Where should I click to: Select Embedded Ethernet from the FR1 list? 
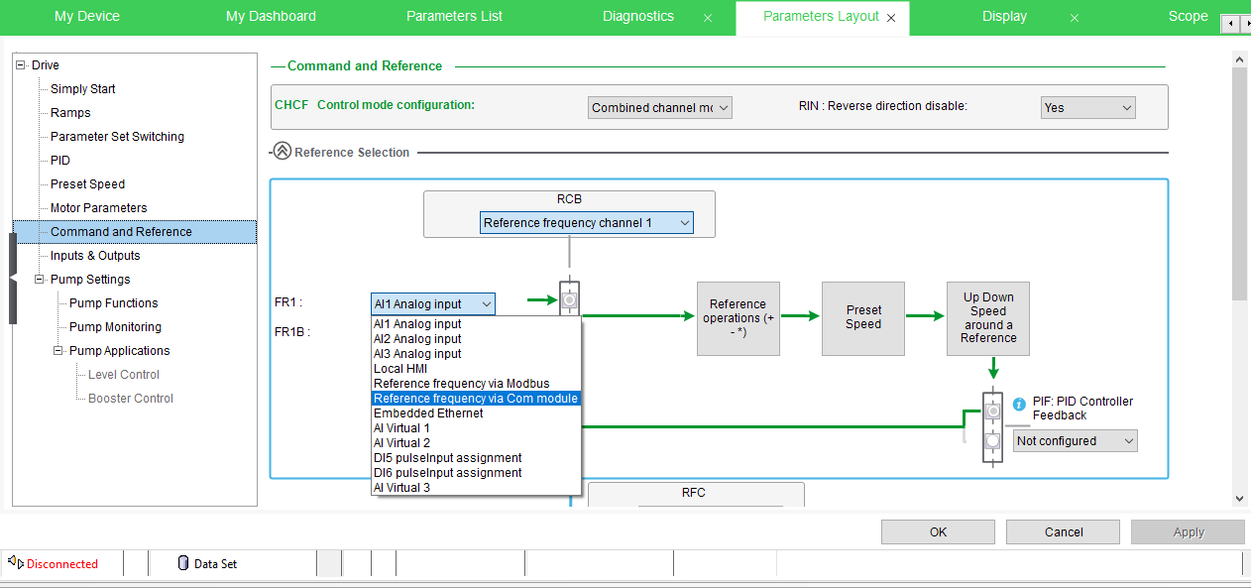coord(428,413)
